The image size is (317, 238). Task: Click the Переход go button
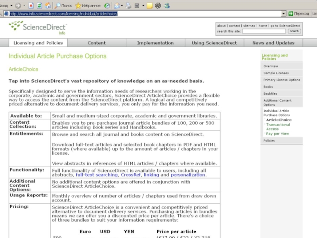pos(299,13)
